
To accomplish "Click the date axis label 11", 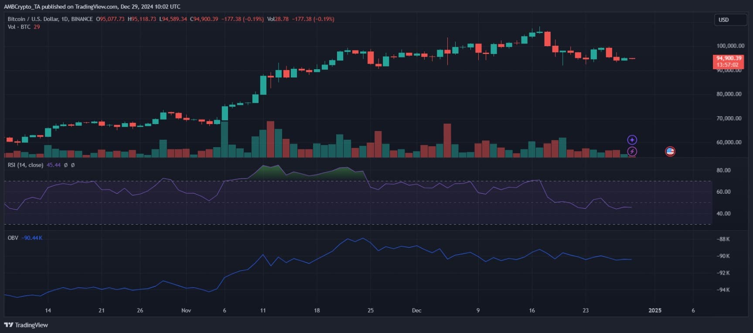I will click(263, 310).
